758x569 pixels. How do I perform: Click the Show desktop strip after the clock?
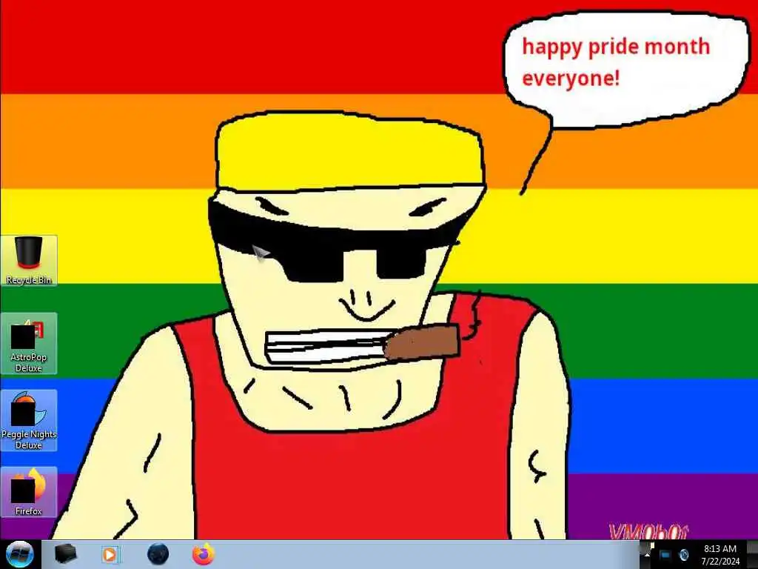752,554
